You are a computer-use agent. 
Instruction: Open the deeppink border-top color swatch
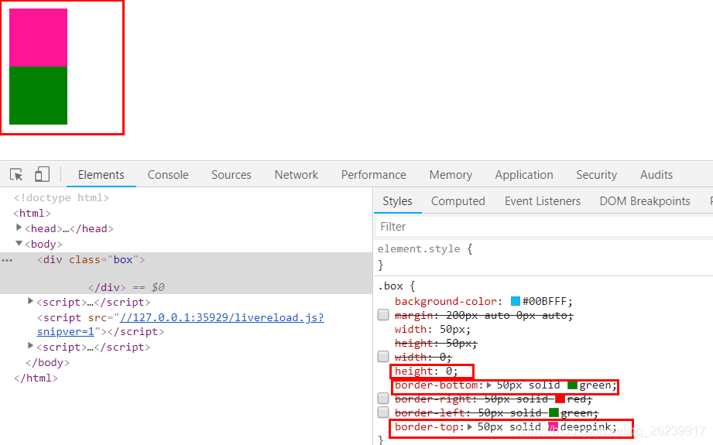(553, 427)
